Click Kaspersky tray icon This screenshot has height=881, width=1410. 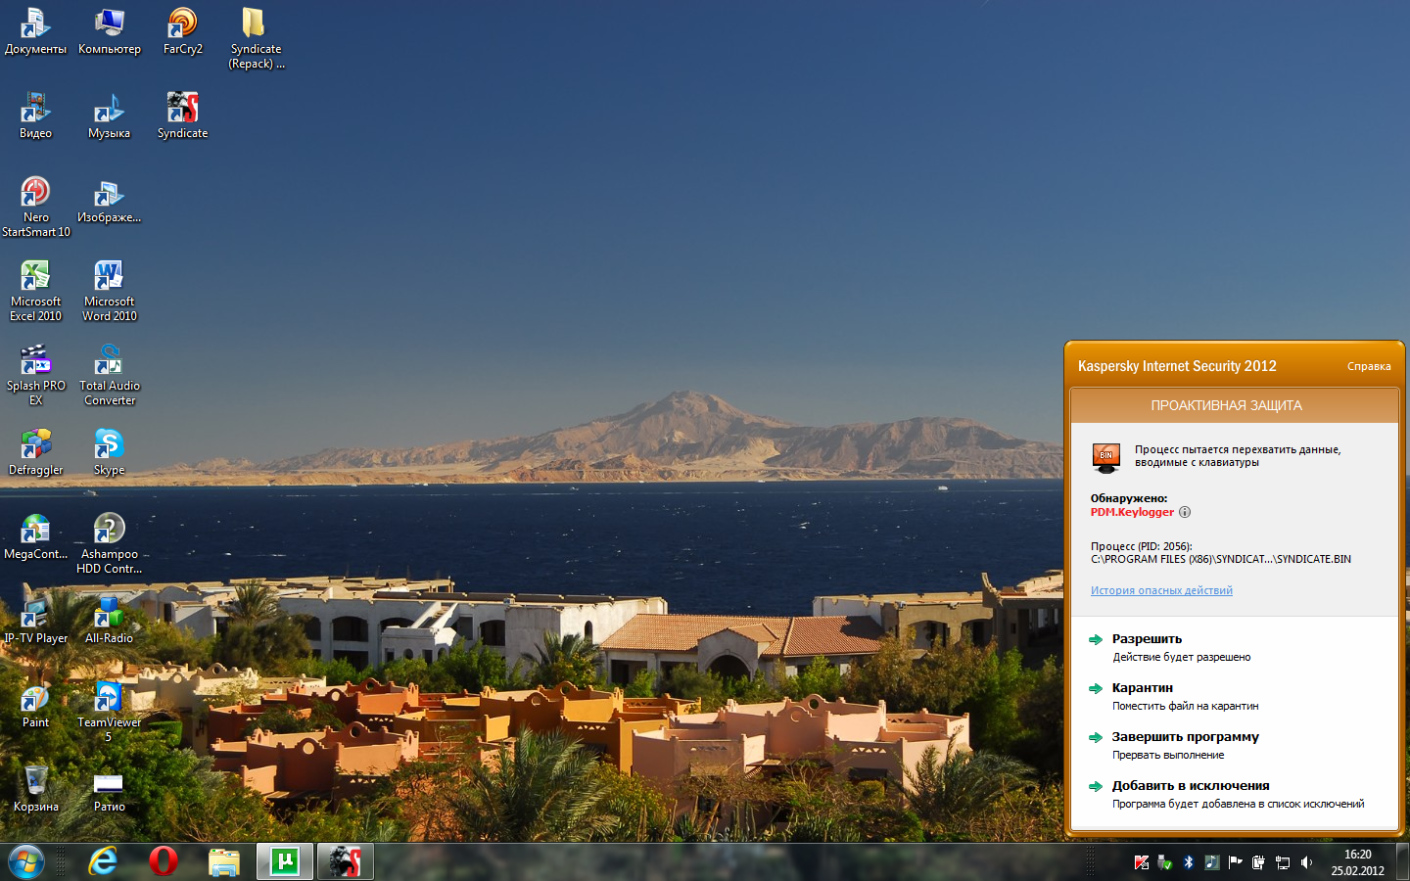(1142, 862)
